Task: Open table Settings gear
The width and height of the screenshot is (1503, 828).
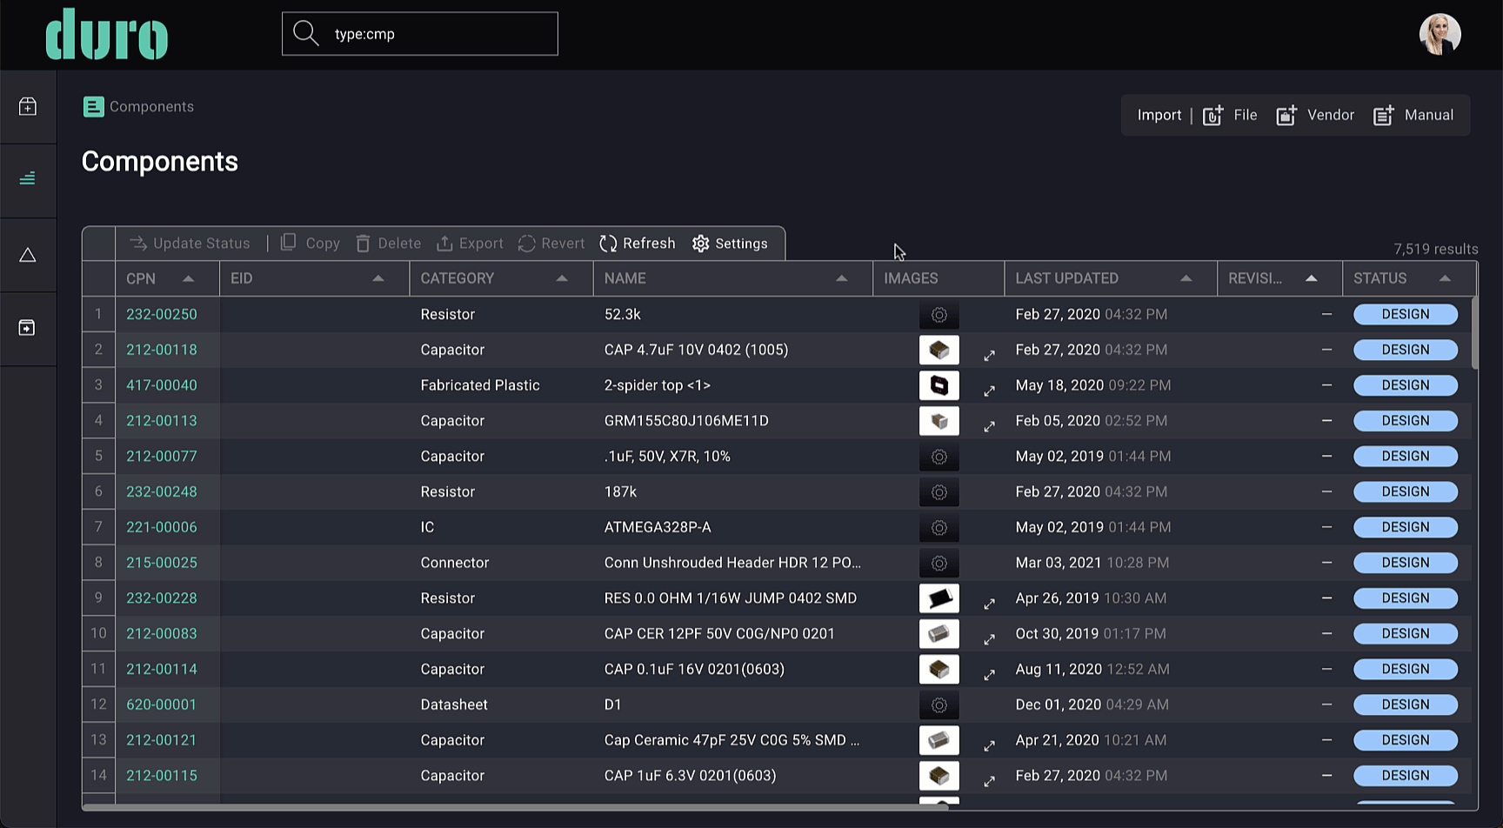Action: 701,244
